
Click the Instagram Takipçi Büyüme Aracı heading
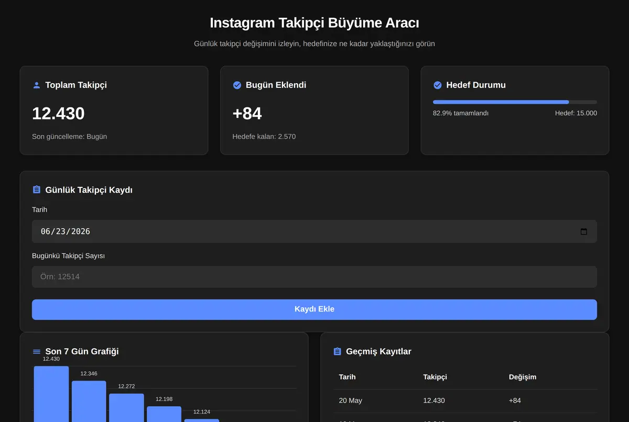314,23
